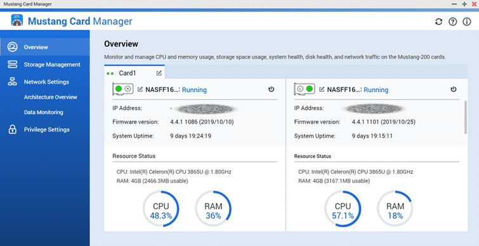Image resolution: width=479 pixels, height=246 pixels.
Task: Close the Mustang Card Manager window
Action: pos(474,4)
